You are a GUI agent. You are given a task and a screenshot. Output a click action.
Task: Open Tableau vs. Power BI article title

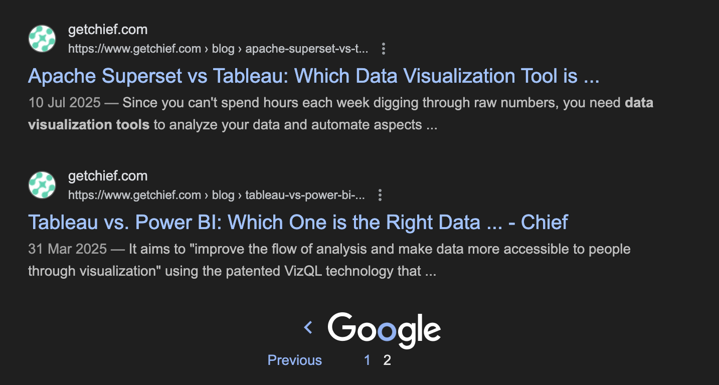click(298, 223)
